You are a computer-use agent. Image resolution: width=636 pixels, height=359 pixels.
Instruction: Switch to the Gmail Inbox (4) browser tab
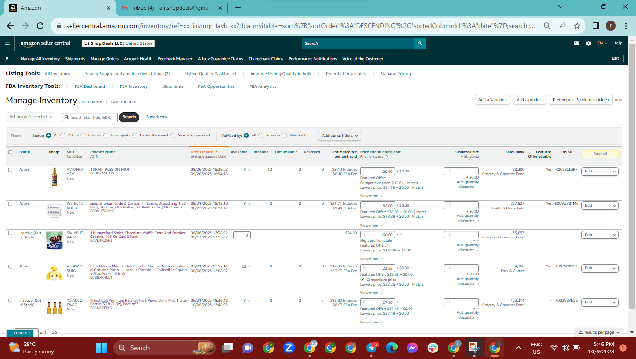click(x=172, y=8)
